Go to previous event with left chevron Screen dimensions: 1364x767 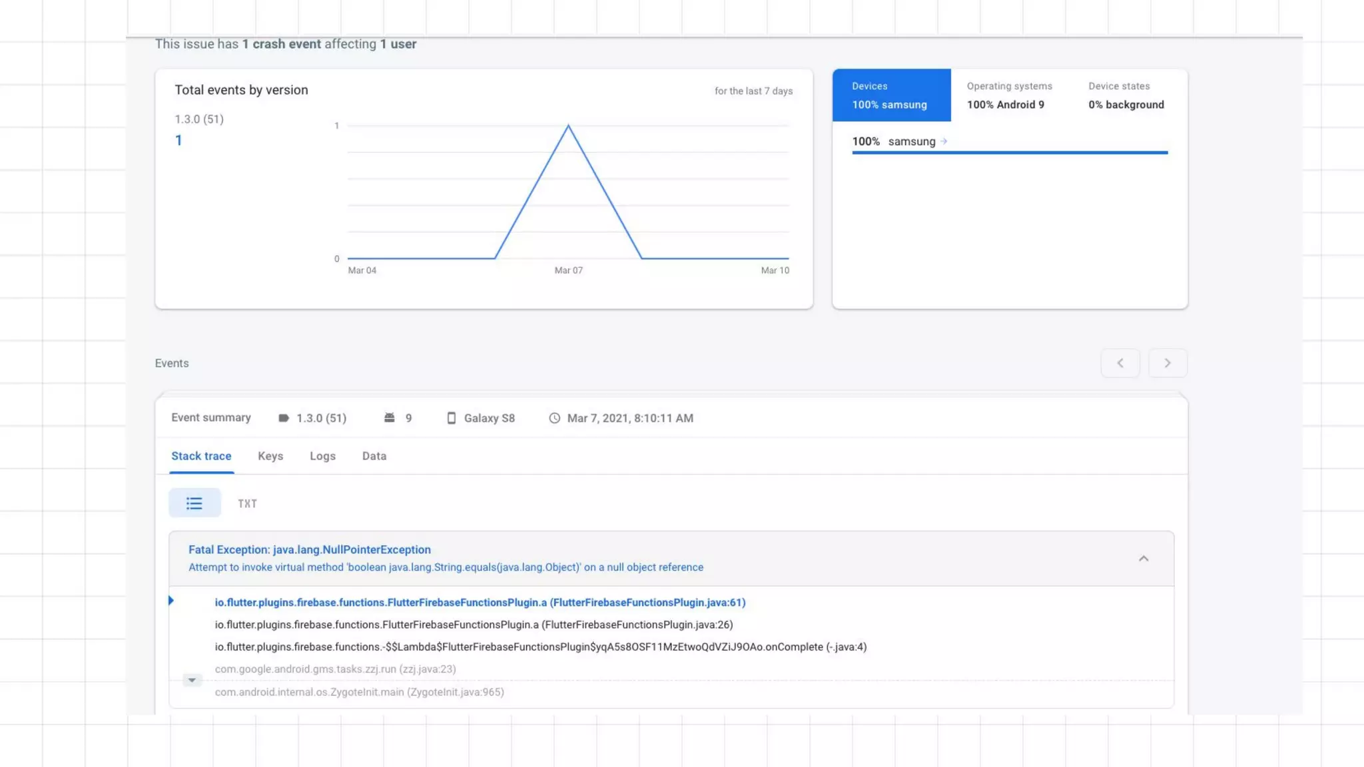[1120, 363]
